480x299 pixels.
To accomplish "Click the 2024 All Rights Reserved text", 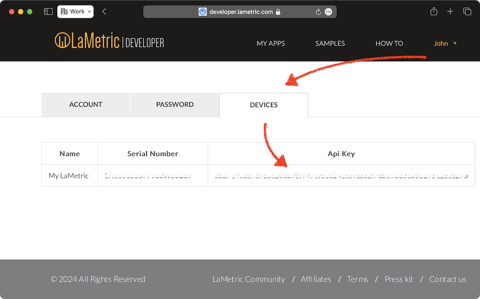I will tap(98, 279).
